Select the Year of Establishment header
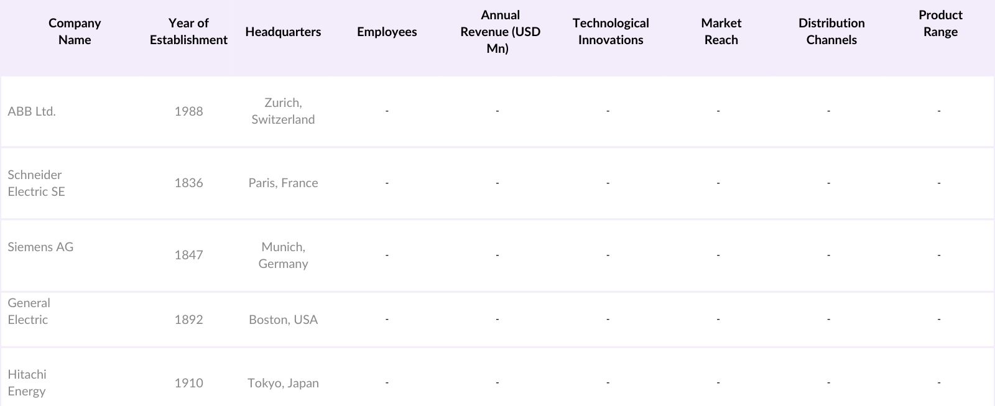 point(188,31)
